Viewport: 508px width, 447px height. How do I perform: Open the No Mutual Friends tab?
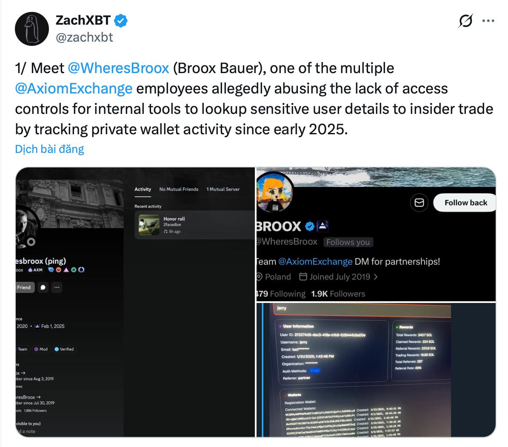click(x=179, y=189)
